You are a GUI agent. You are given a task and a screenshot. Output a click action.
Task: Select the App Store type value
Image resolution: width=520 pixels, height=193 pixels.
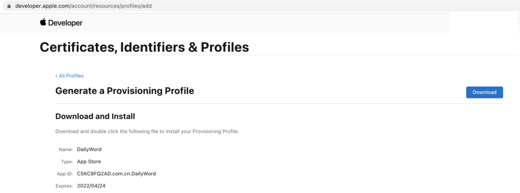(x=89, y=162)
